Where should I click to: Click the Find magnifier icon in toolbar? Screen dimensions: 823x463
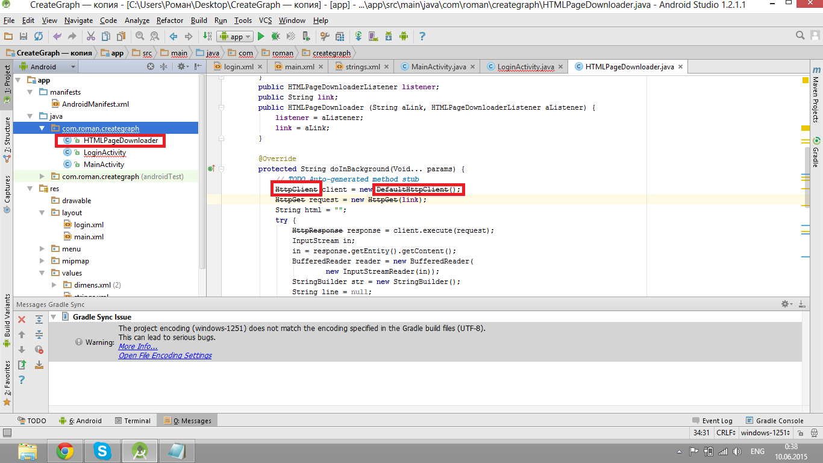click(x=140, y=36)
